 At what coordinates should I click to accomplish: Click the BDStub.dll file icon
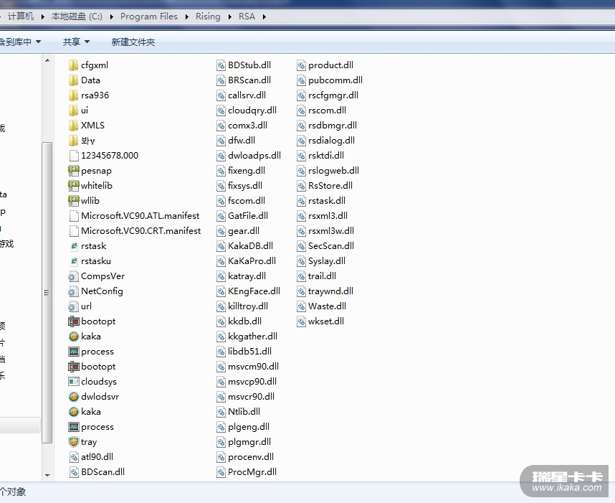pyautogui.click(x=221, y=65)
